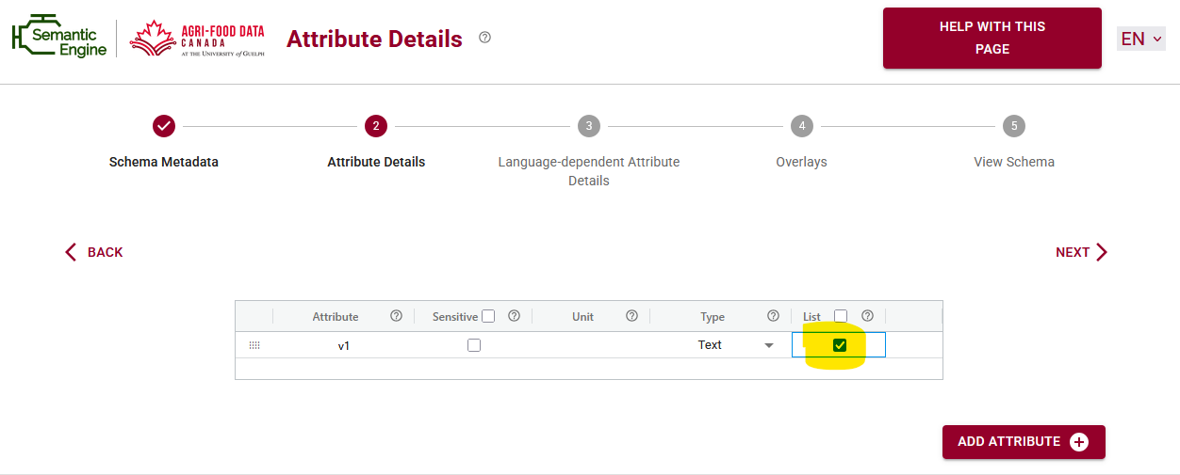Open the EN language selector

click(1140, 39)
